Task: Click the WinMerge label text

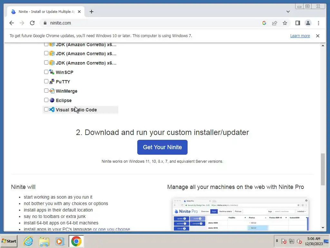Action: pos(66,91)
